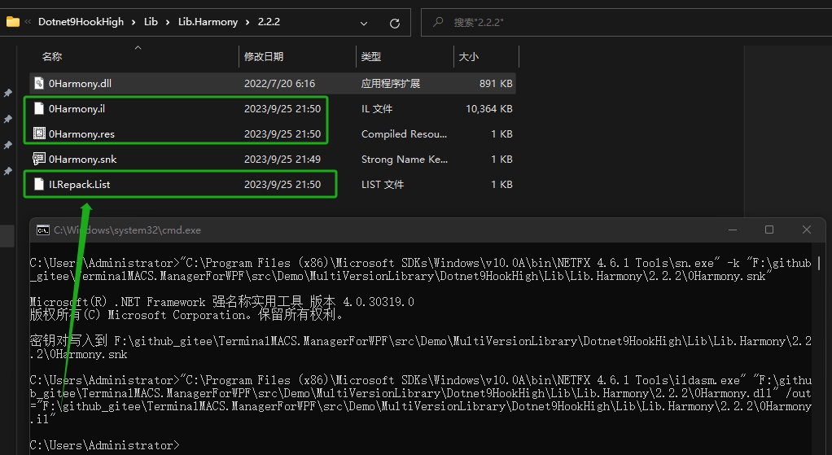Click the first pinned item pin icon in the sidebar

click(x=8, y=94)
